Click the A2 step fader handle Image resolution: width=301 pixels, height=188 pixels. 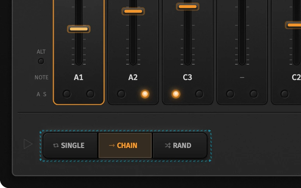click(x=133, y=11)
